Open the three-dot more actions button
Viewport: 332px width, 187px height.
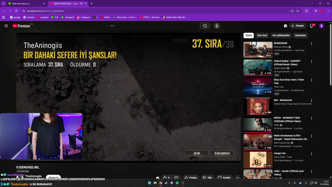tap(237, 178)
